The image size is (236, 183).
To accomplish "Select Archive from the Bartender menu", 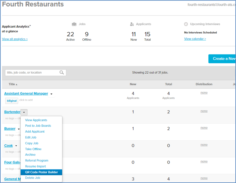I will (30, 155).
